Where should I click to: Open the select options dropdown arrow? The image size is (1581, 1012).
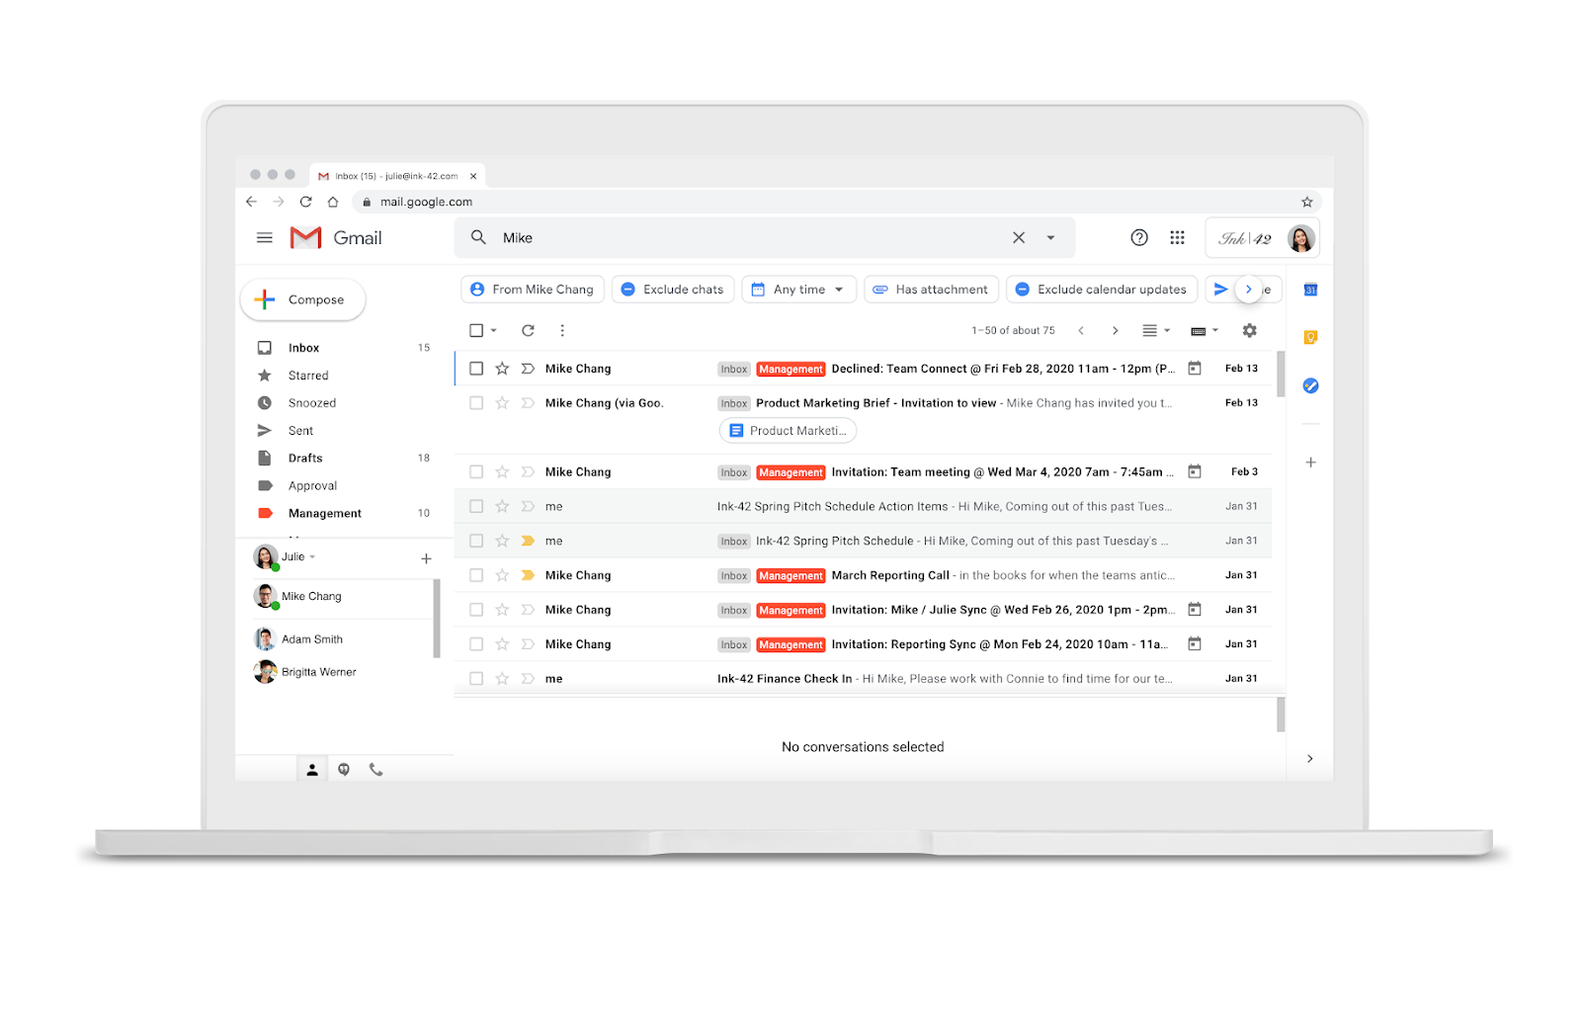(494, 331)
